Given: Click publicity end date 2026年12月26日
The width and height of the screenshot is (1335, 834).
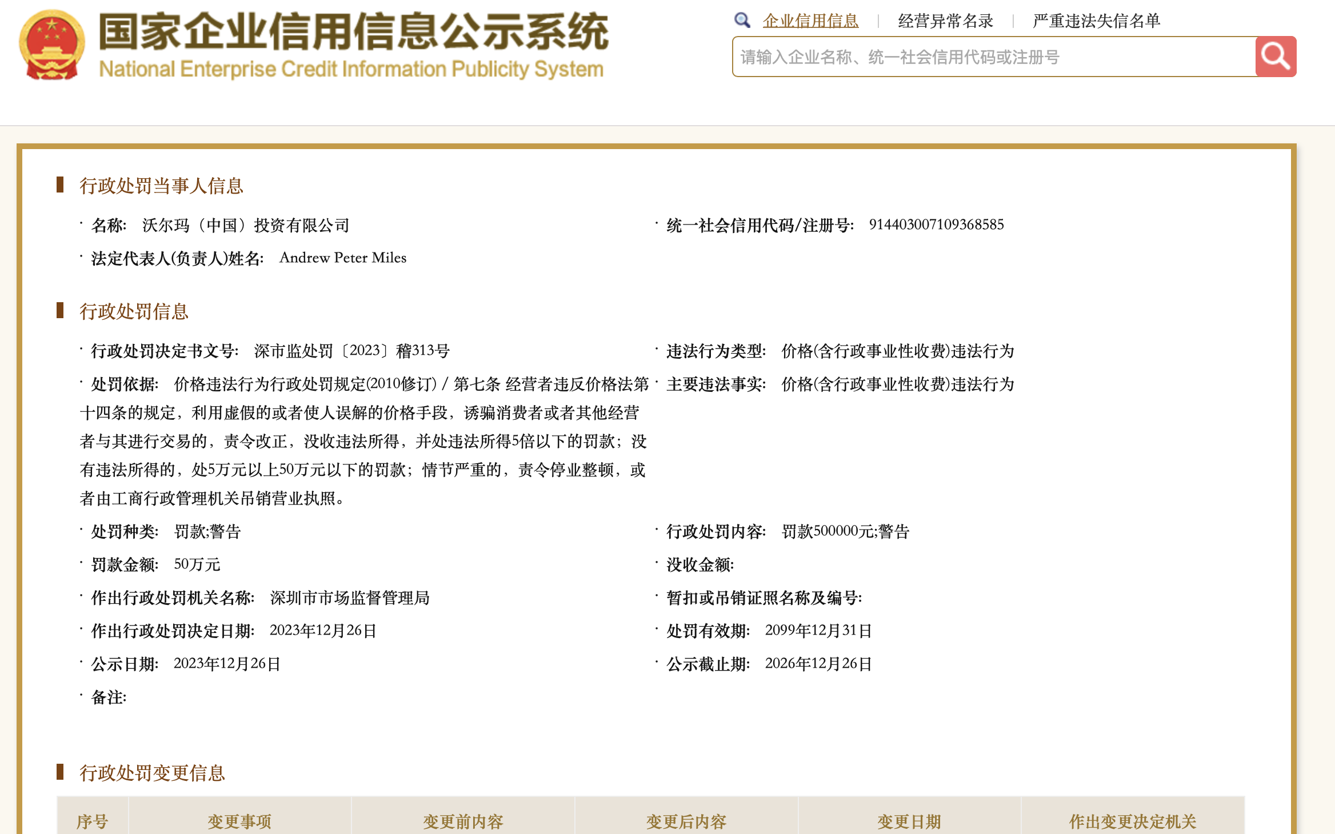Looking at the screenshot, I should click(x=818, y=664).
